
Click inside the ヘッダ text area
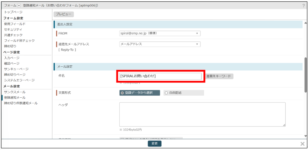(202, 114)
